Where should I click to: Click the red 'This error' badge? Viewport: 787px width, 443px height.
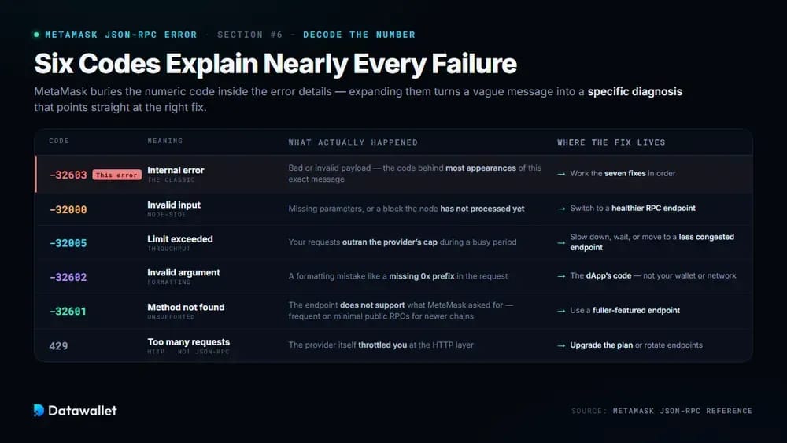pos(117,175)
